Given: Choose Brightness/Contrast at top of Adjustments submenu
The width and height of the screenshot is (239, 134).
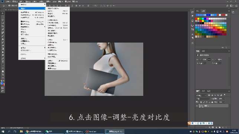Looking at the screenshot, I should tap(58, 9).
